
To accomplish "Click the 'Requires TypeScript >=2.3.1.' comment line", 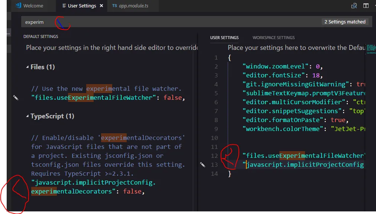I will point(82,174).
